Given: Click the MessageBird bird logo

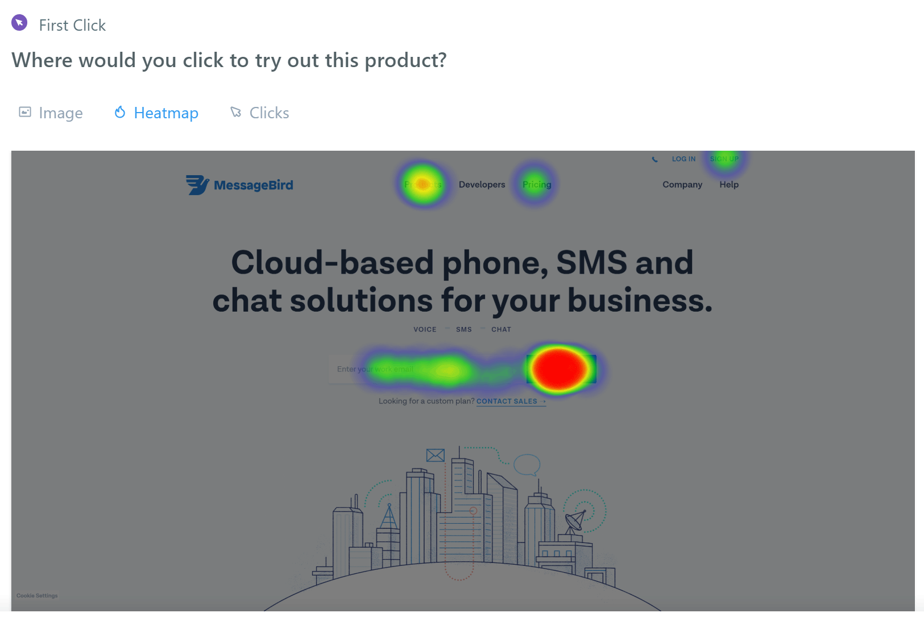Looking at the screenshot, I should (197, 185).
